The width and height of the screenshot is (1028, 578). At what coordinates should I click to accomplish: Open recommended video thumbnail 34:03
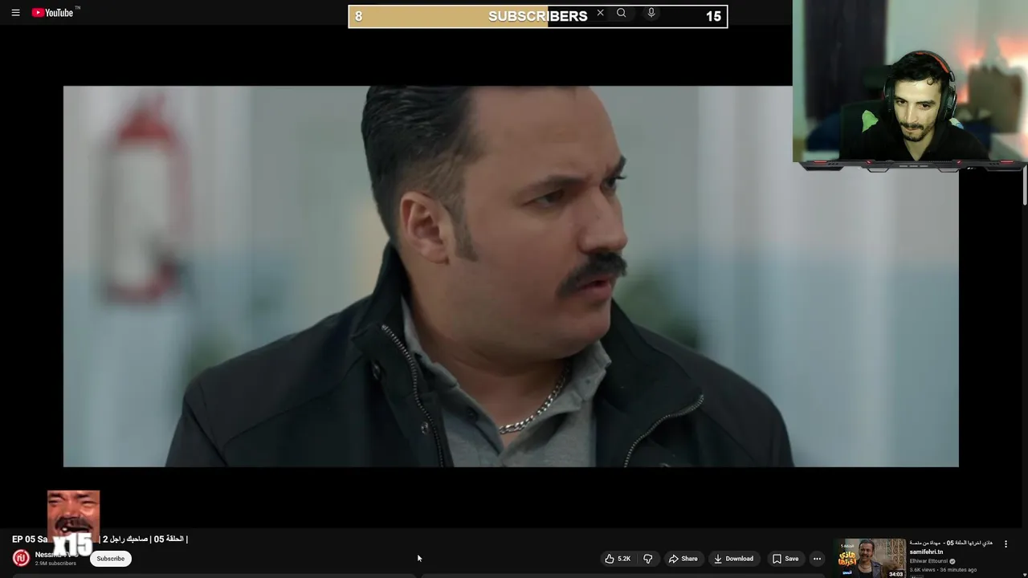tap(871, 558)
